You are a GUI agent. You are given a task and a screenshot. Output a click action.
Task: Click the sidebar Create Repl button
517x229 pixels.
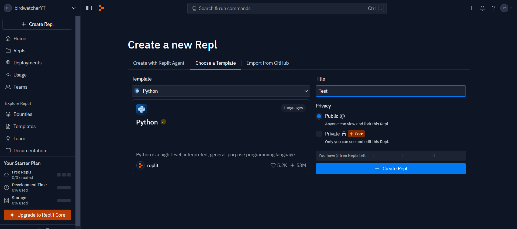click(37, 24)
